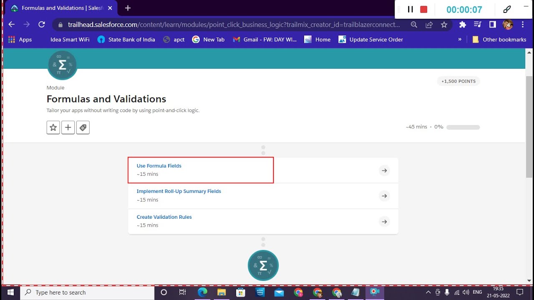
Task: Click the sigma badge below the units
Action: [x=263, y=265]
